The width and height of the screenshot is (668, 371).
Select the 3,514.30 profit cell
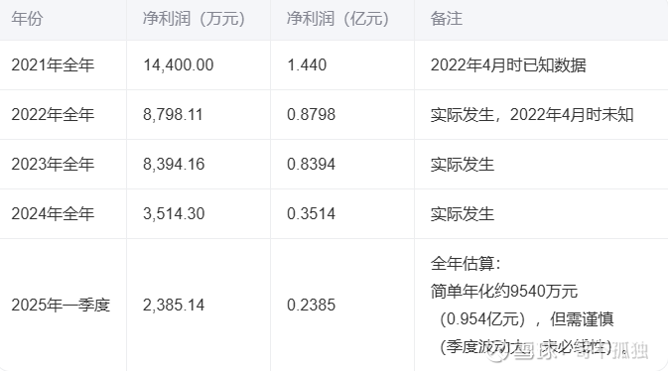174,214
